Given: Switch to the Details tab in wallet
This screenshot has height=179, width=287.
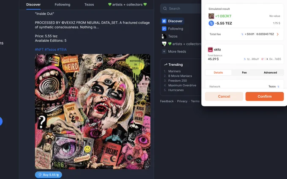Looking at the screenshot, I should click(218, 72).
